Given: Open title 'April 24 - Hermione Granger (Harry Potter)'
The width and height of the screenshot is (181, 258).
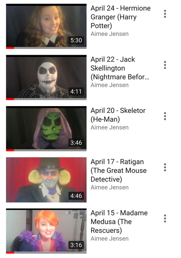Looking at the screenshot, I should [121, 17].
